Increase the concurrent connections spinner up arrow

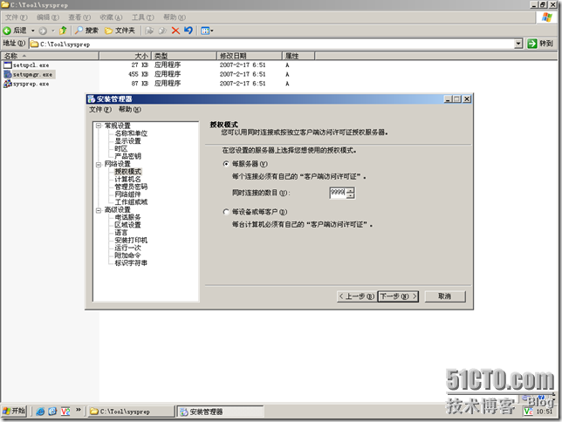(350, 190)
